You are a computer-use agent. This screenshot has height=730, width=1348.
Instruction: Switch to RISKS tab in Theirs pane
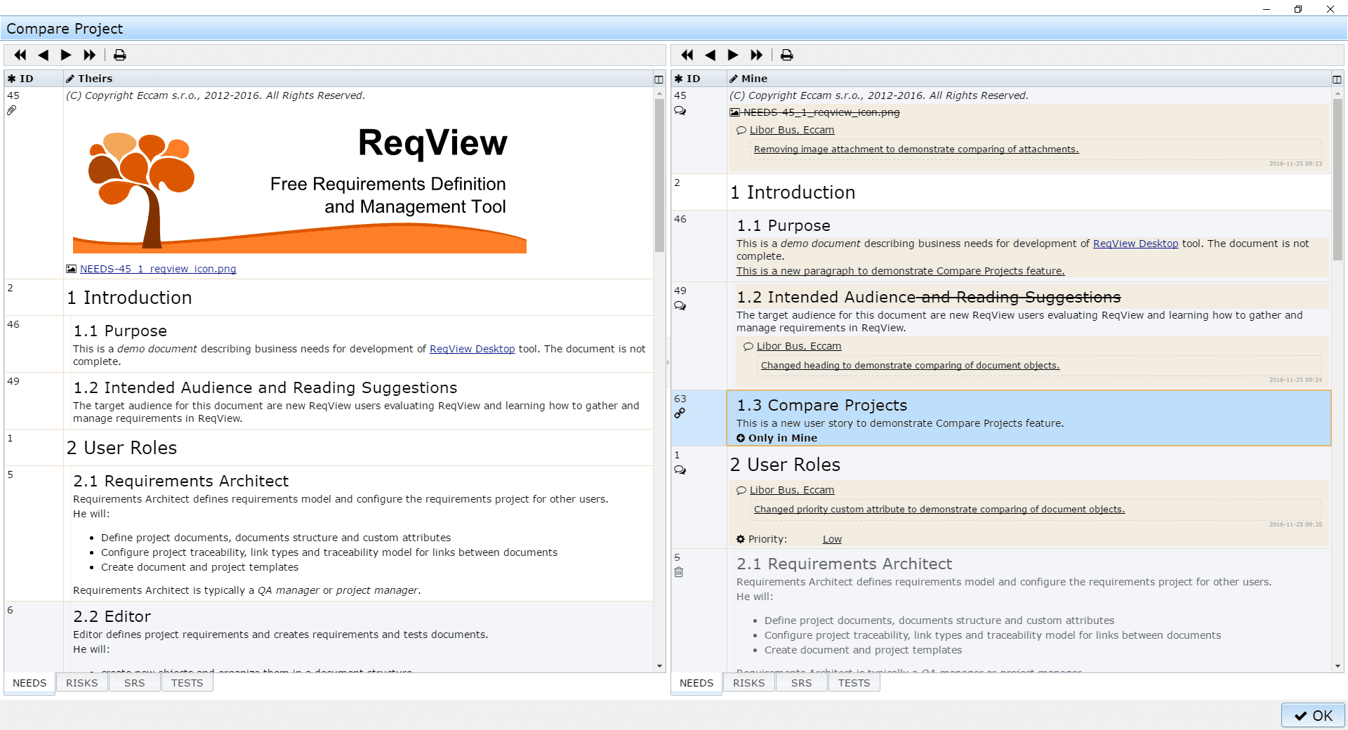click(x=82, y=683)
